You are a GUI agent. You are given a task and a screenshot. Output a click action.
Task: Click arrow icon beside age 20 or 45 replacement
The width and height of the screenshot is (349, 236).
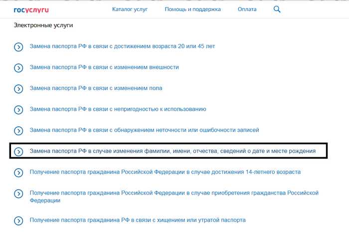pos(18,47)
